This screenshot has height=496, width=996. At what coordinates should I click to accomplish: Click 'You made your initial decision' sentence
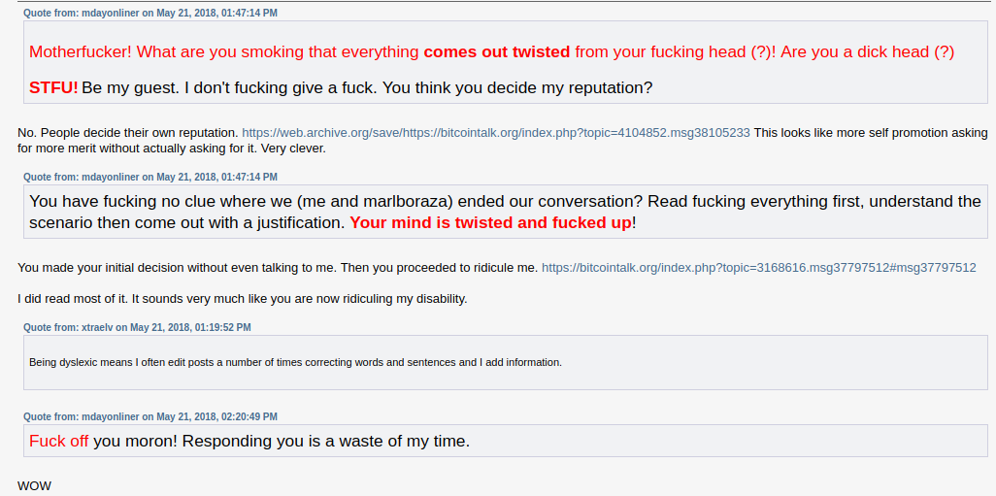point(178,268)
